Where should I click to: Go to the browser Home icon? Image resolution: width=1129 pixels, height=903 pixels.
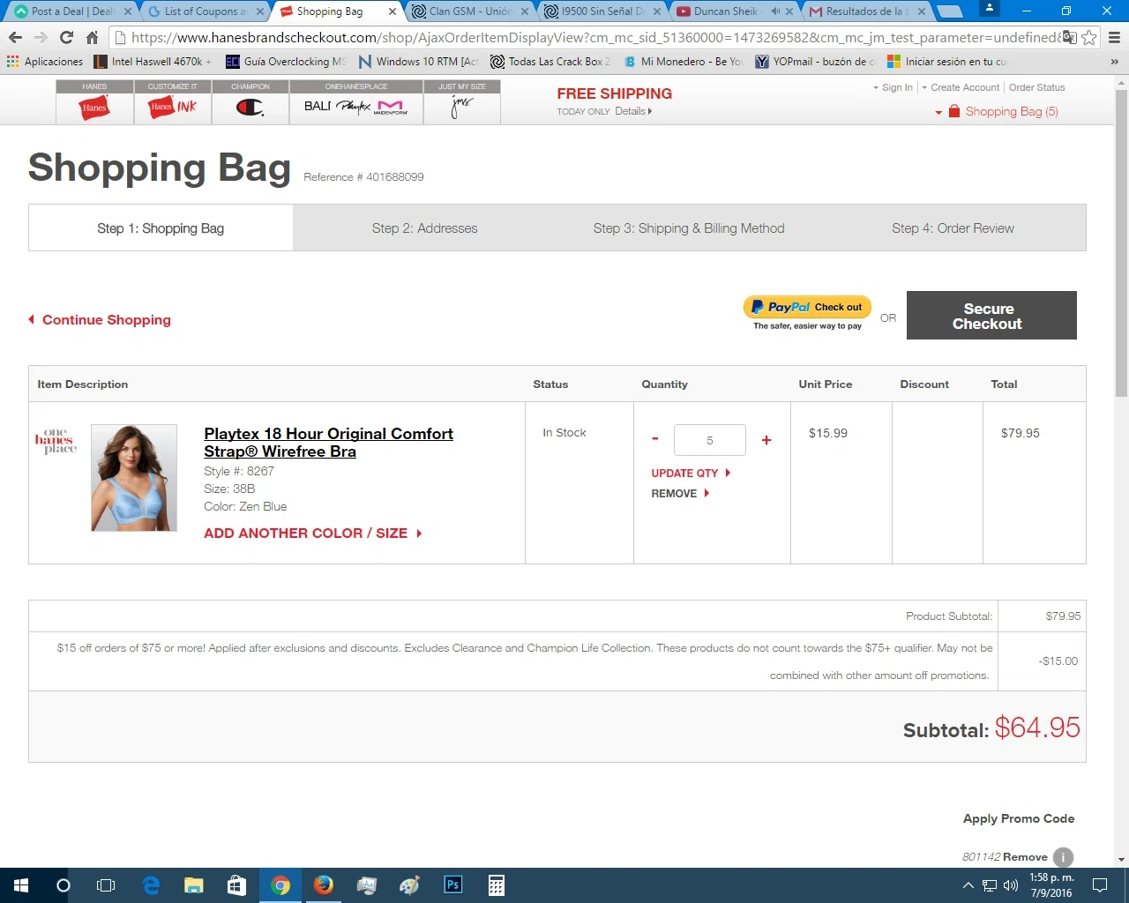point(92,37)
